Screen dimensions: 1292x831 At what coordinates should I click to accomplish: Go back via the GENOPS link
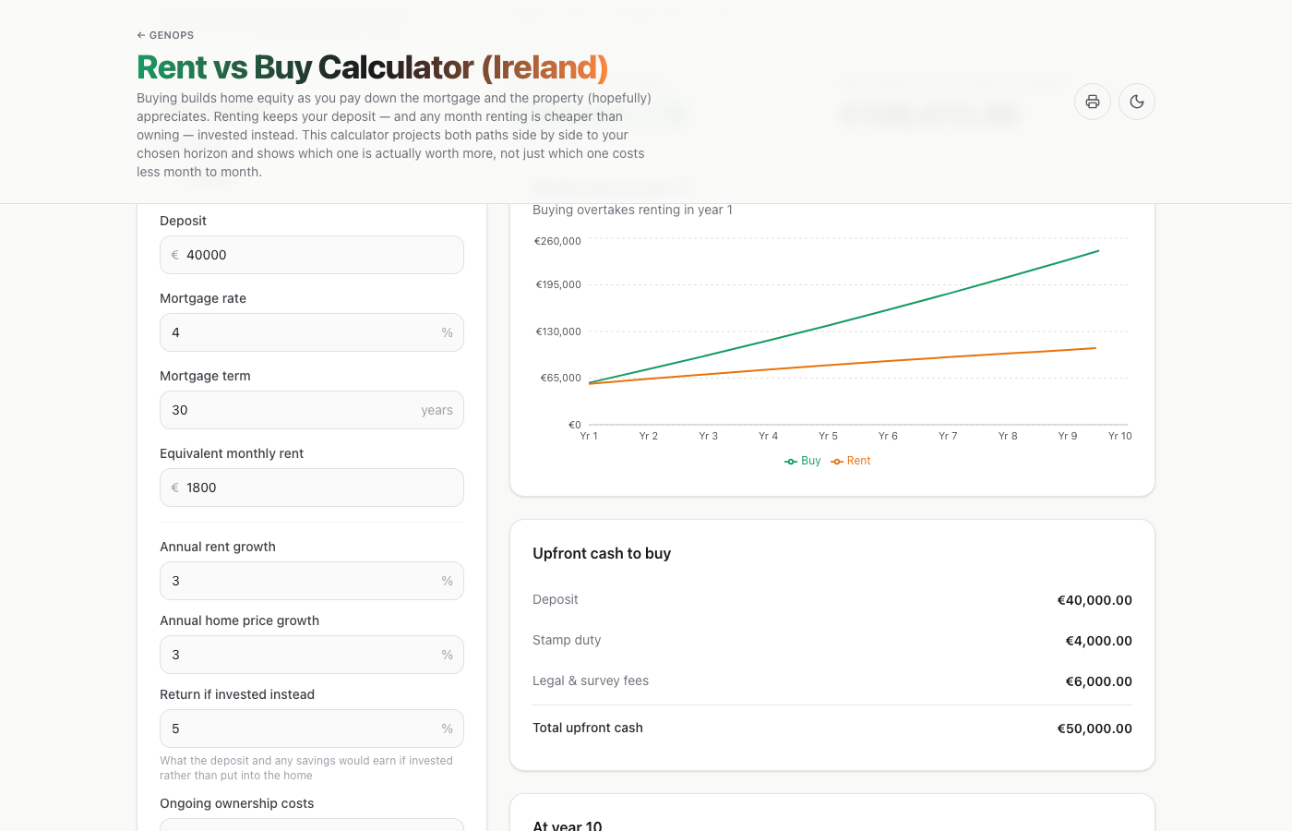(x=165, y=35)
